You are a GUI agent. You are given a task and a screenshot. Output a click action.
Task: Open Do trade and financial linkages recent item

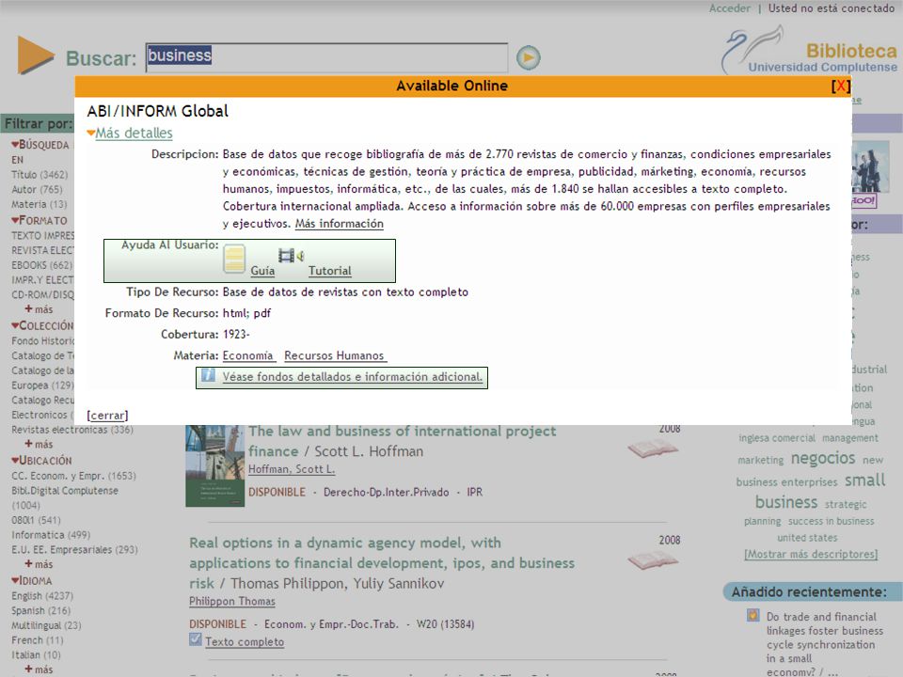click(x=825, y=644)
